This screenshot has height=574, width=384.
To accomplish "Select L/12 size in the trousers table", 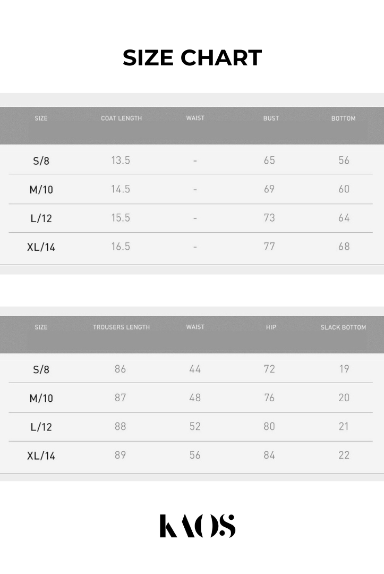I will [41, 427].
